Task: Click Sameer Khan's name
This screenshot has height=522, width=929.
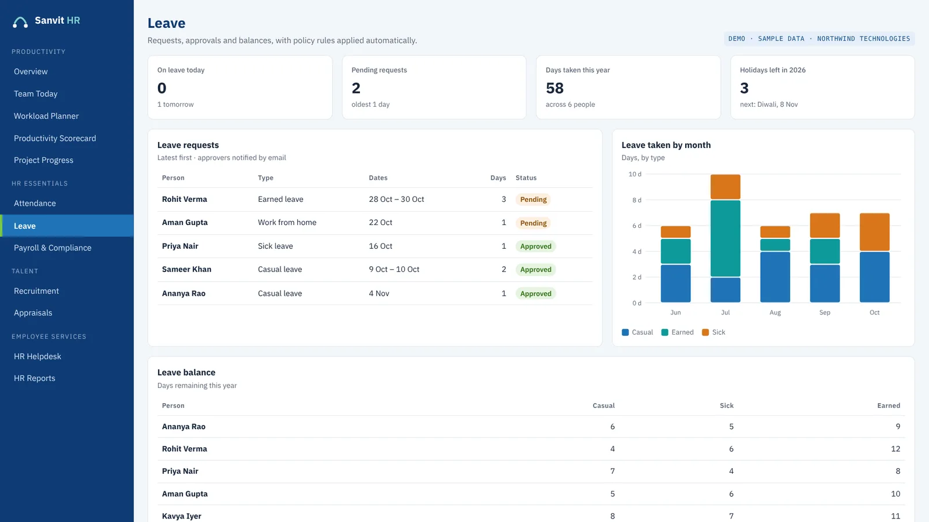Action: [x=186, y=269]
